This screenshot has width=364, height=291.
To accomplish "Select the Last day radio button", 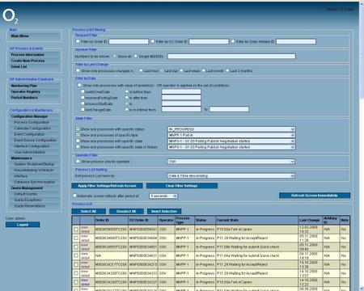I will pos(162,70).
